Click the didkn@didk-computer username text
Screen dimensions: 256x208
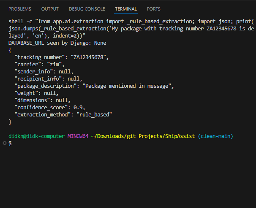pos(37,136)
